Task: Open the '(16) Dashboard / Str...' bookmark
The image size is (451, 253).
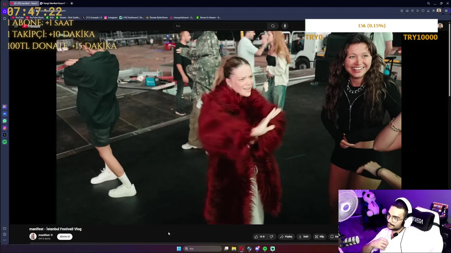Action: (132, 18)
